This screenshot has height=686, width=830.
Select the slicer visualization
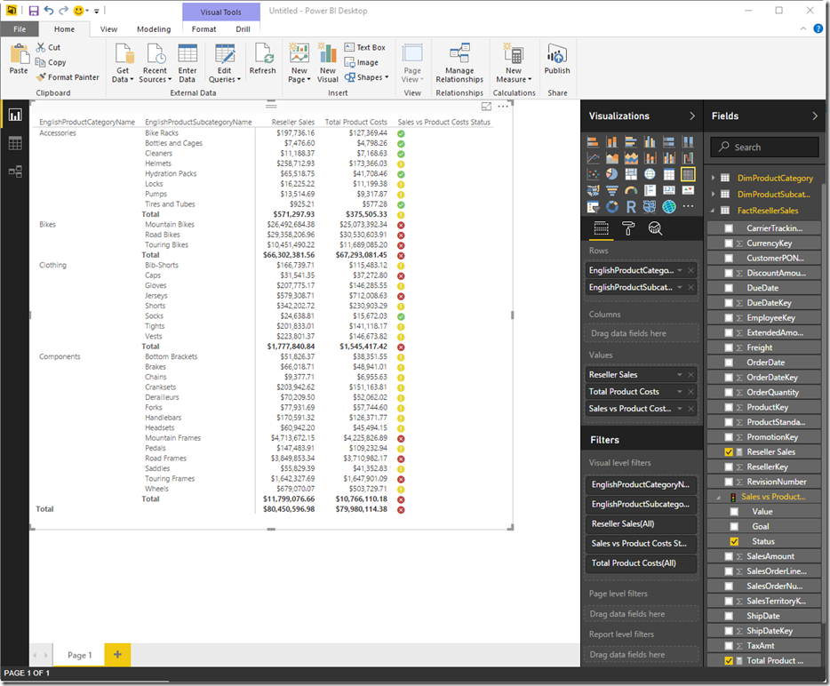point(593,207)
